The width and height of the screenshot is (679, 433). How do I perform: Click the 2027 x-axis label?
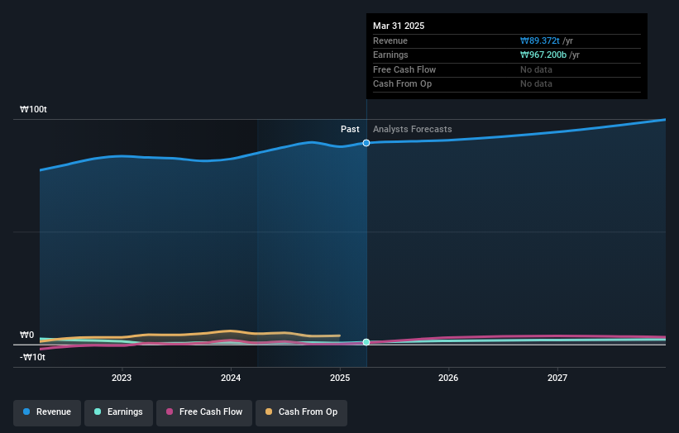557,378
